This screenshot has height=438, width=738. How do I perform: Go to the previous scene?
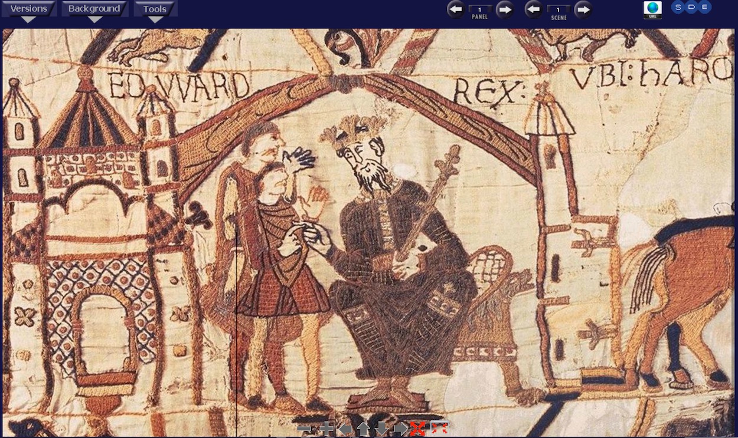tap(534, 9)
